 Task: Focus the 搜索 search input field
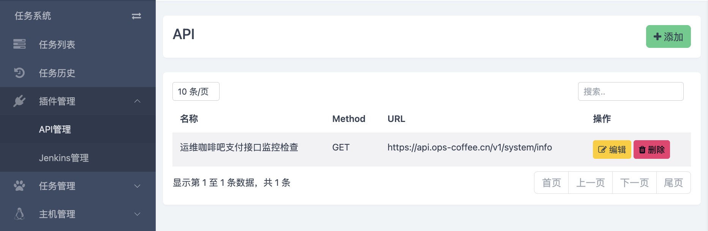point(631,92)
